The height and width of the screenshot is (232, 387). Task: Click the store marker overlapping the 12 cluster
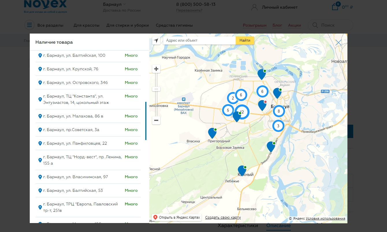click(237, 117)
